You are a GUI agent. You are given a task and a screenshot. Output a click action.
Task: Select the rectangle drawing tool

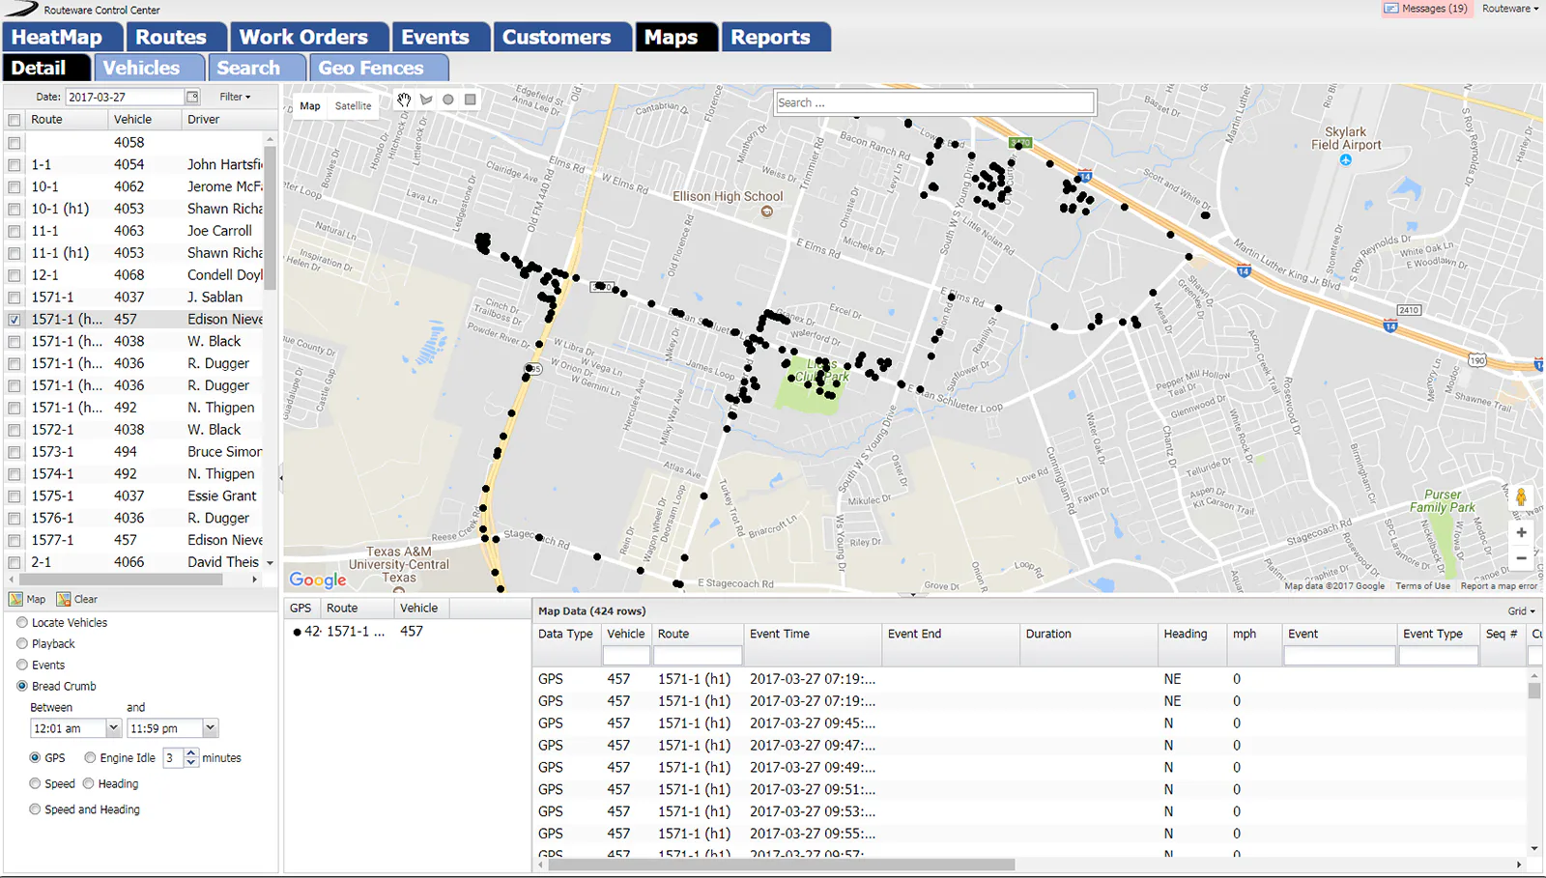471,99
